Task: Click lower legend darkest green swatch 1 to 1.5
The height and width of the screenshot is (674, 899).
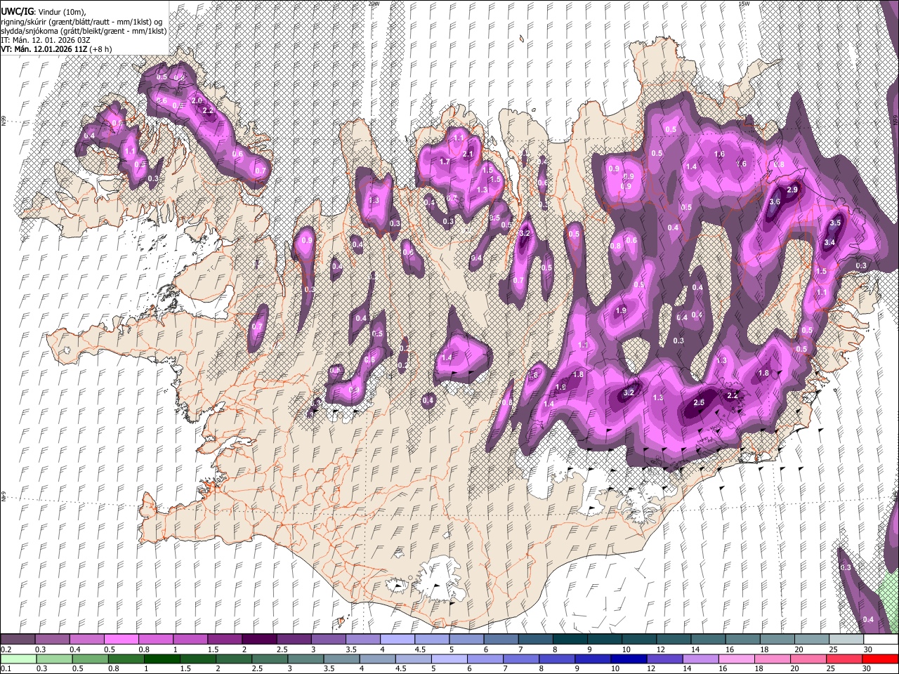Action: click(x=162, y=659)
